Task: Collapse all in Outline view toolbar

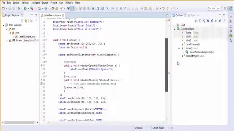Action: coord(200,21)
